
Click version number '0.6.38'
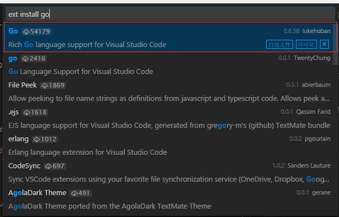[x=291, y=31]
